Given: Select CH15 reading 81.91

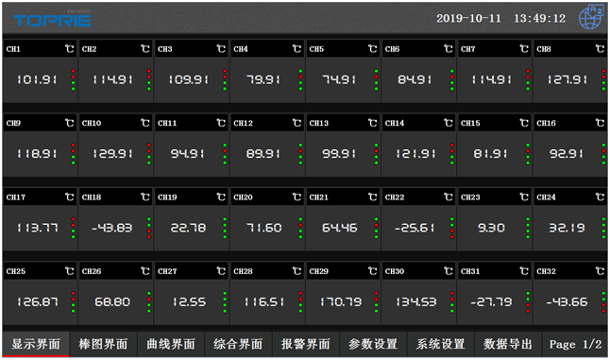Looking at the screenshot, I should (x=491, y=154).
